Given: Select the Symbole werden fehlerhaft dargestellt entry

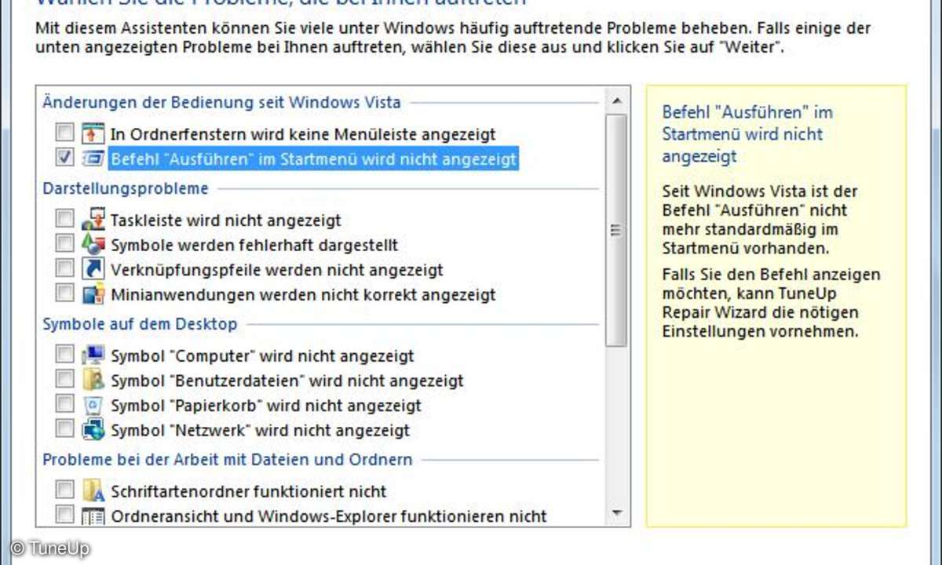Looking at the screenshot, I should coord(254,245).
